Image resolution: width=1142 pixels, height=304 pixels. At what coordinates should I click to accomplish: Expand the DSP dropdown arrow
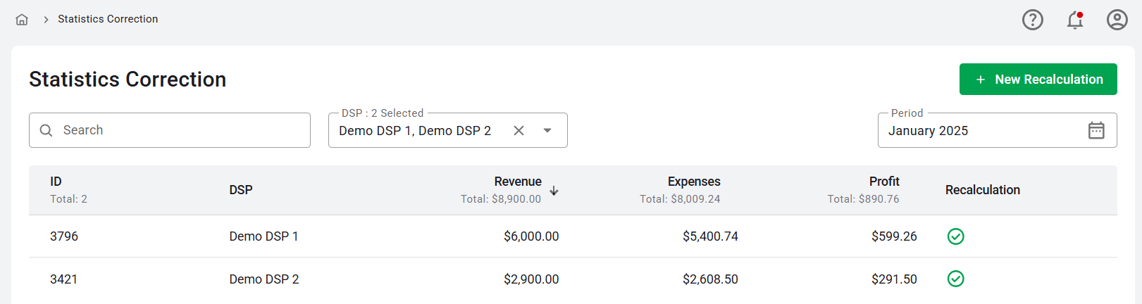(x=547, y=130)
